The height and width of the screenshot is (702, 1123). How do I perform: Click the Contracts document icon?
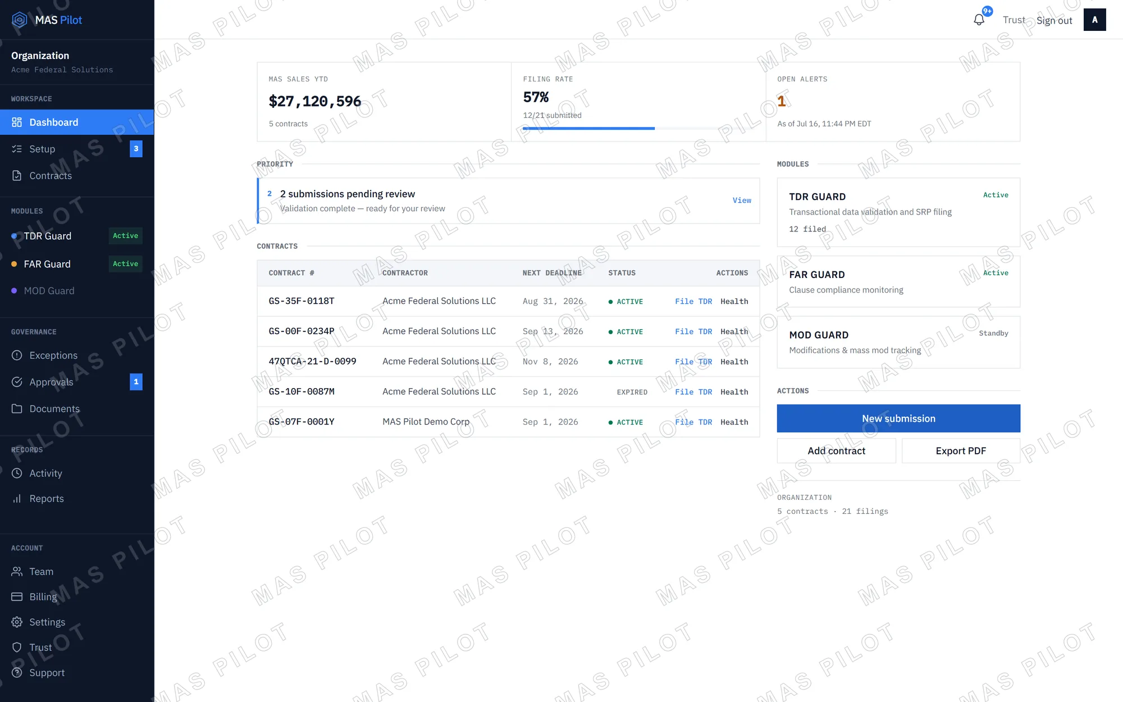pyautogui.click(x=17, y=176)
